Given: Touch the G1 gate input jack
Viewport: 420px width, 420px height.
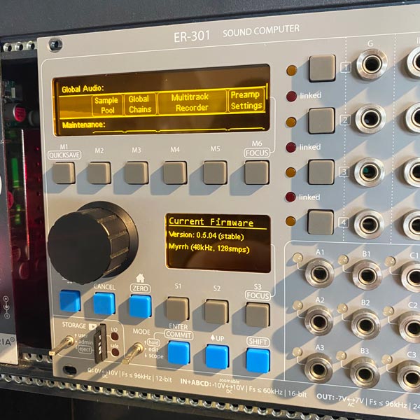Looking at the screenshot, I should coord(372,64).
